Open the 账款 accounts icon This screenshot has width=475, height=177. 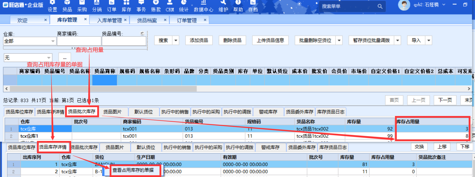click(x=156, y=6)
